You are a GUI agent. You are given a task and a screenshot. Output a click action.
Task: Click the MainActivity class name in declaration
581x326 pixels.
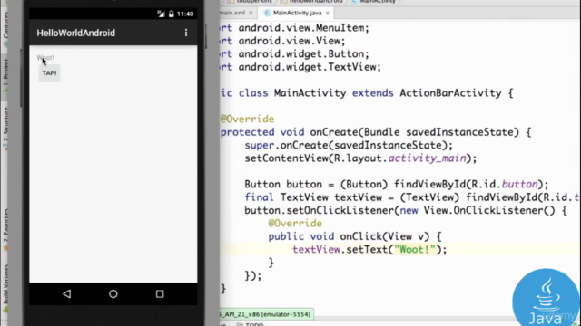[310, 92]
